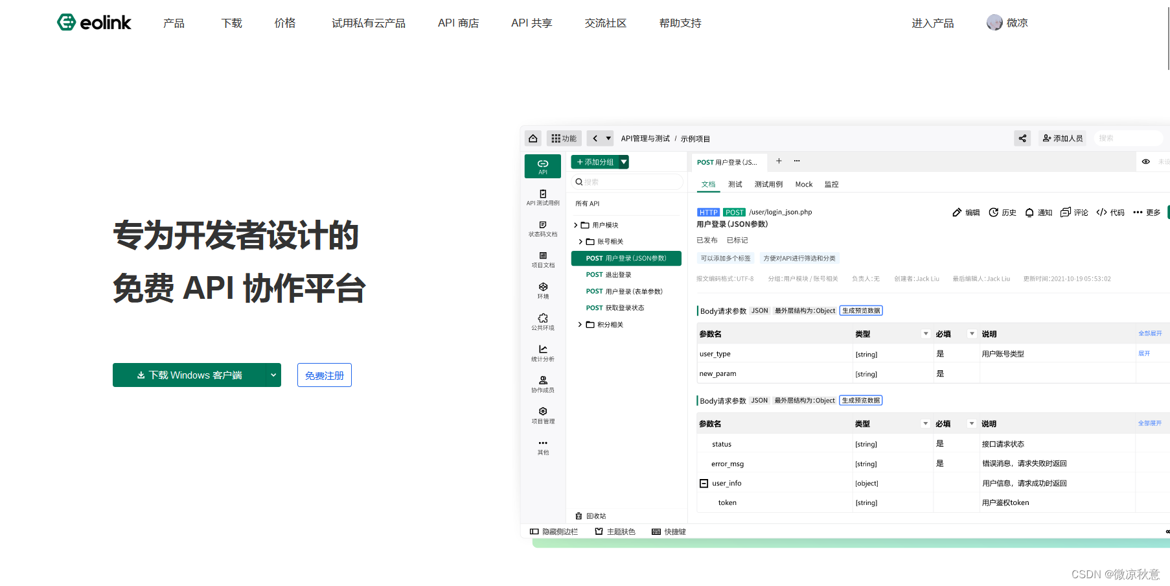Expand the 积分相关 folder
Viewport: 1170px width, 586px height.
580,325
